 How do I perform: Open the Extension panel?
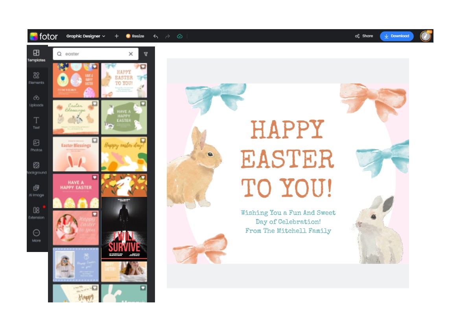36,213
